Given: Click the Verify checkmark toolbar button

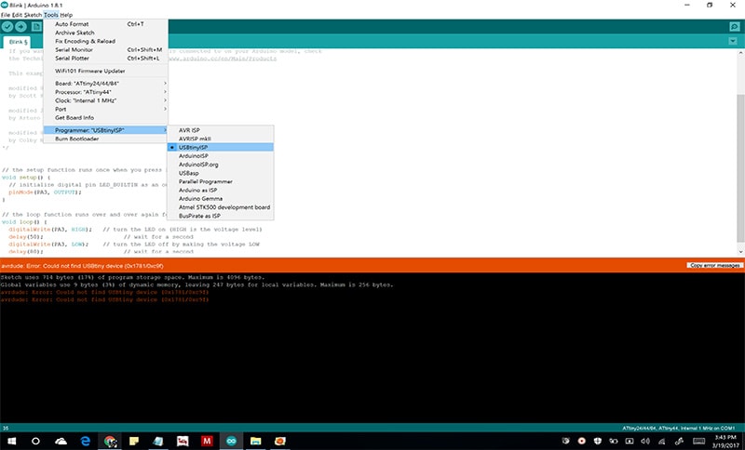Looking at the screenshot, I should coord(7,27).
